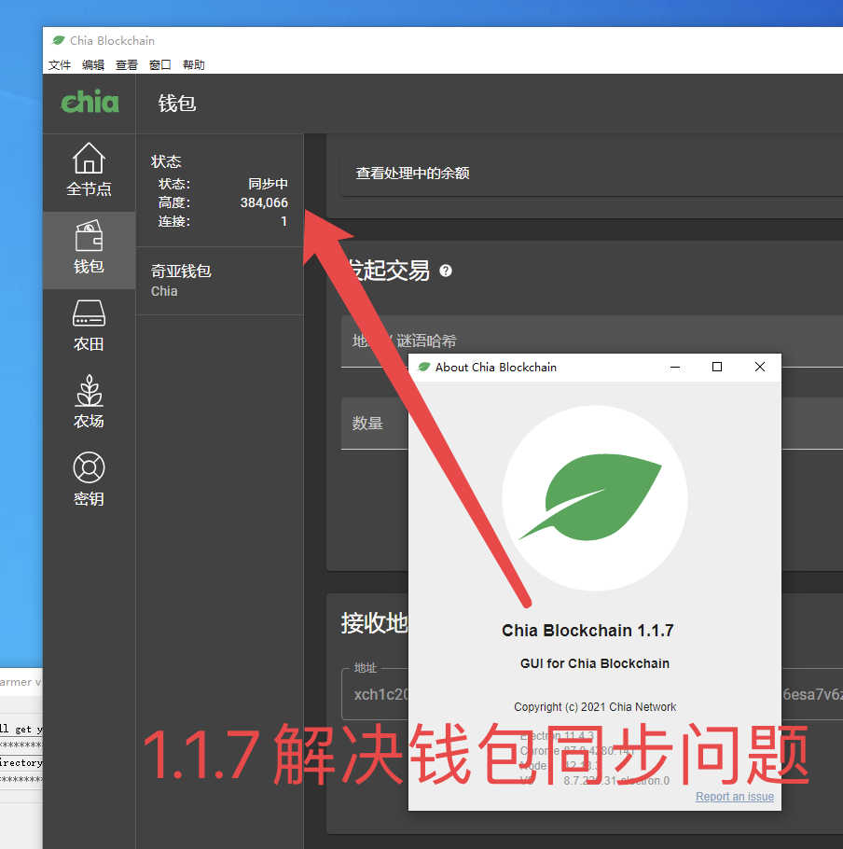Open the 编辑 menu
The height and width of the screenshot is (849, 843).
tap(93, 65)
